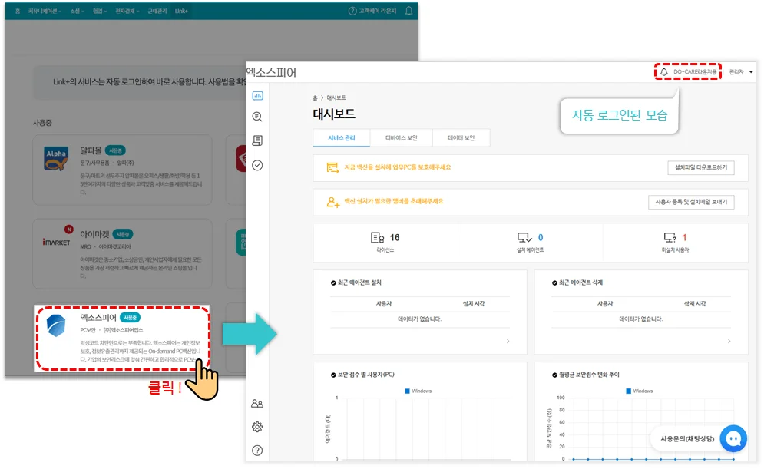Switch to the 디바이스 보안 tab
This screenshot has width=764, height=469.
click(x=401, y=138)
